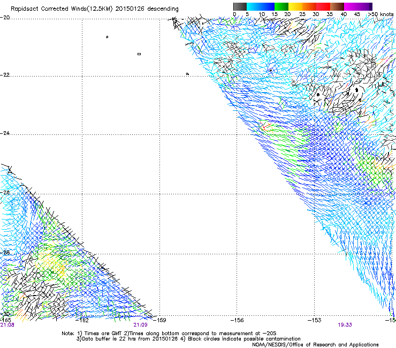Click the NOAA/NESDIS credit line
The width and height of the screenshot is (396, 348).
(x=315, y=344)
